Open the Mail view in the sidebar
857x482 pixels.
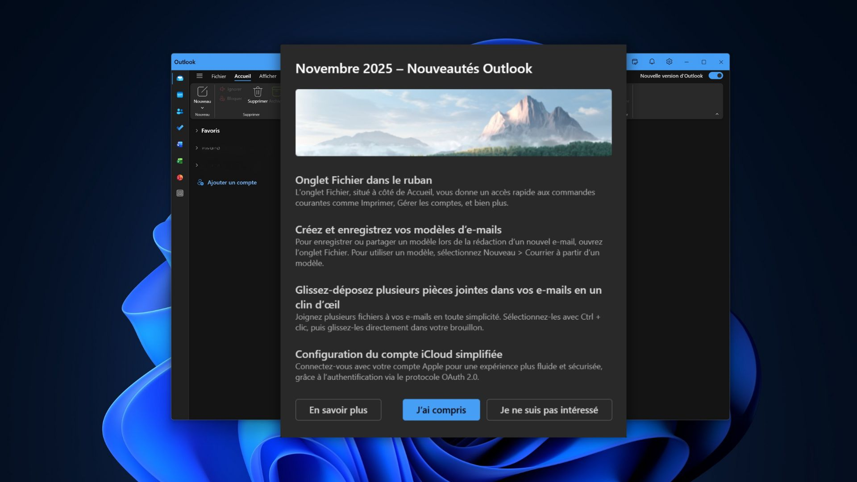pos(180,78)
